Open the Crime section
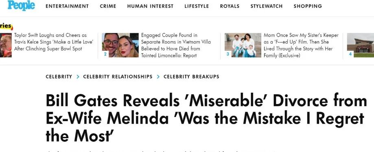The width and height of the screenshot is (374, 152). coord(108,6)
